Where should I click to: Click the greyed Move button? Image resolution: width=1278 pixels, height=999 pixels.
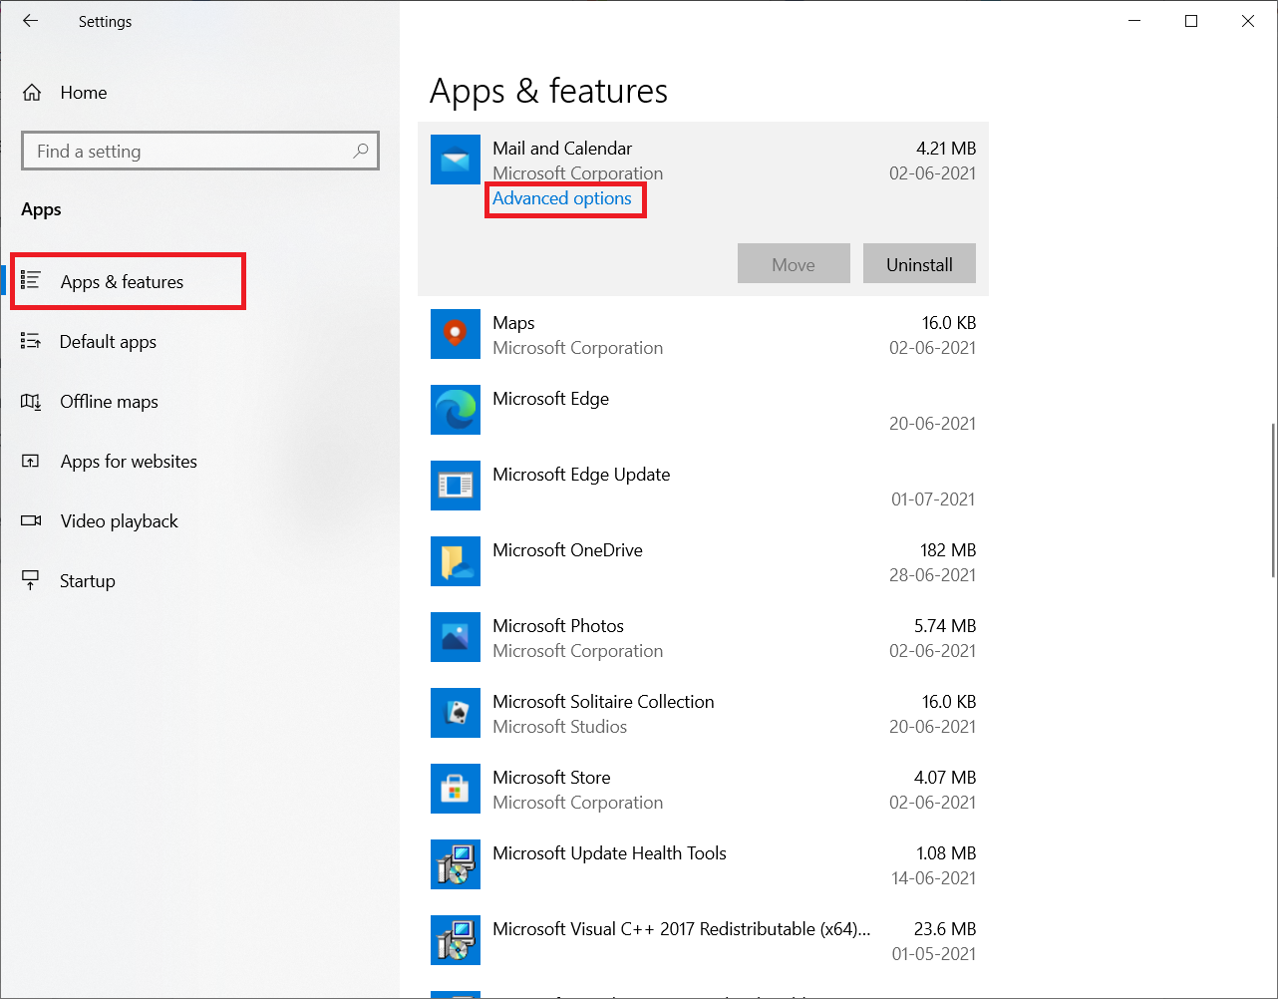coord(794,263)
